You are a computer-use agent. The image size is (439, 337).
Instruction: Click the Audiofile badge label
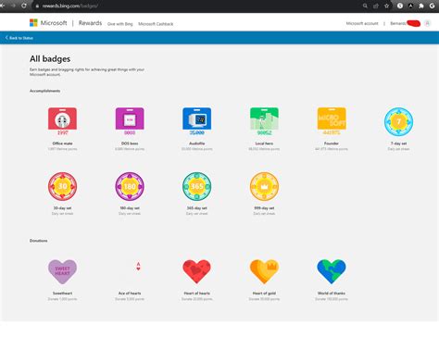[x=197, y=144]
